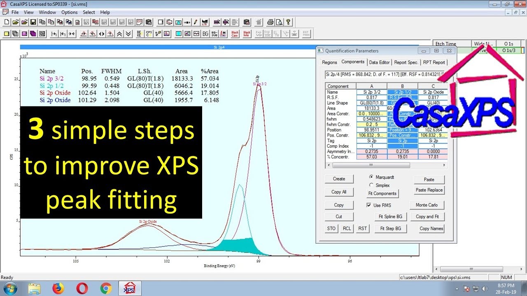Select the Marquardt radio button

pyautogui.click(x=371, y=177)
